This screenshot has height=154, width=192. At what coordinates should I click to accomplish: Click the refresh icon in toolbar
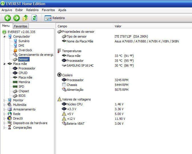point(34,18)
